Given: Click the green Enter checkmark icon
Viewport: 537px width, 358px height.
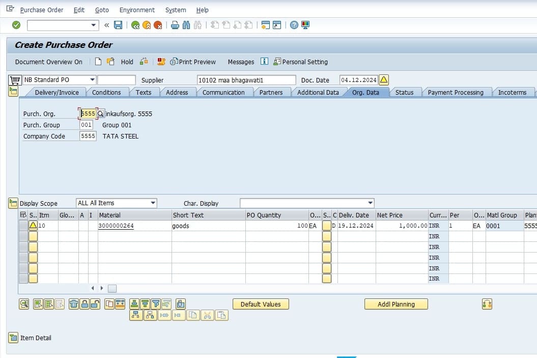Looking at the screenshot, I should [16, 25].
